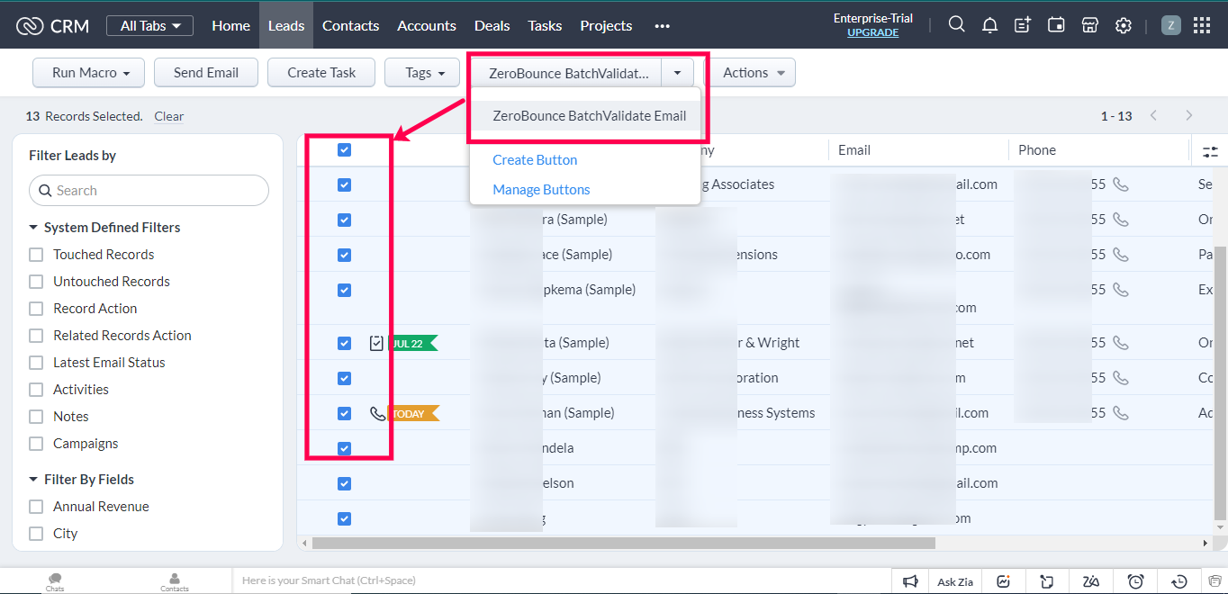The height and width of the screenshot is (594, 1228).
Task: Uncheck the 'elson' row checkbox
Action: [x=344, y=482]
